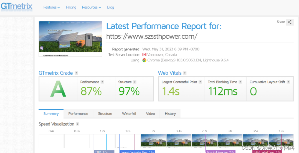Image resolution: width=299 pixels, height=153 pixels.
Task: Open help icon beside Total Blocking Time
Action: point(240,82)
